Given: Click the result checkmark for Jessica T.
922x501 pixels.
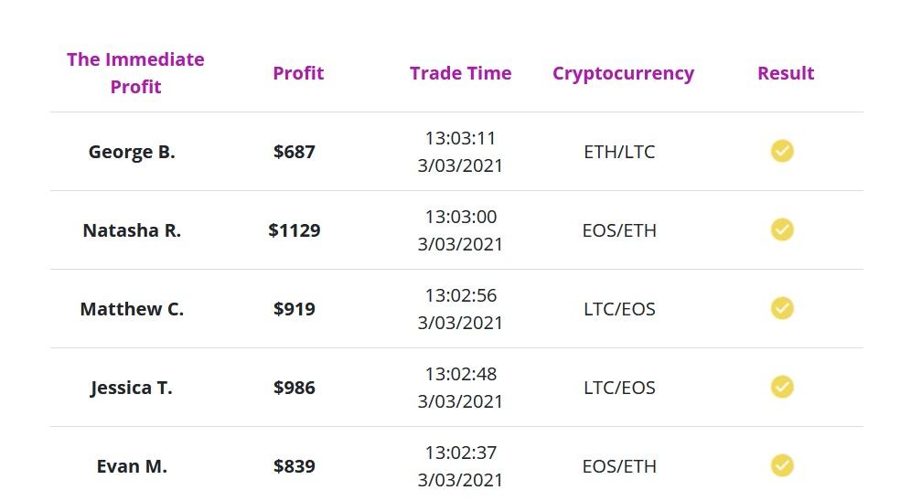Looking at the screenshot, I should click(782, 387).
